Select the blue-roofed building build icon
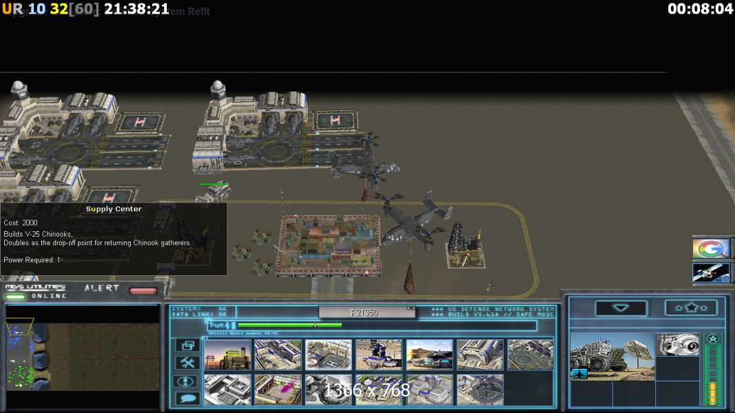The height and width of the screenshot is (413, 735). click(x=278, y=354)
